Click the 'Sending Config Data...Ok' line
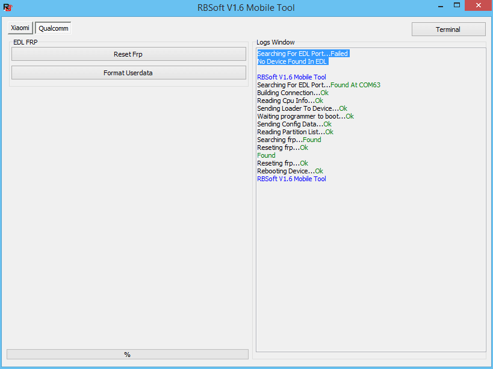 294,124
